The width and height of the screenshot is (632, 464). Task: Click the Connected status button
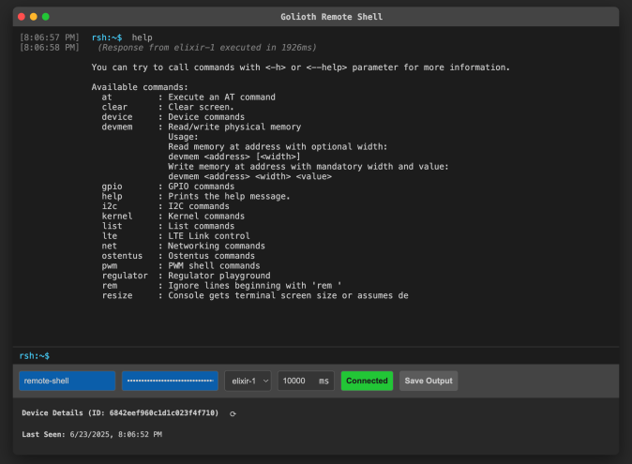(x=367, y=381)
